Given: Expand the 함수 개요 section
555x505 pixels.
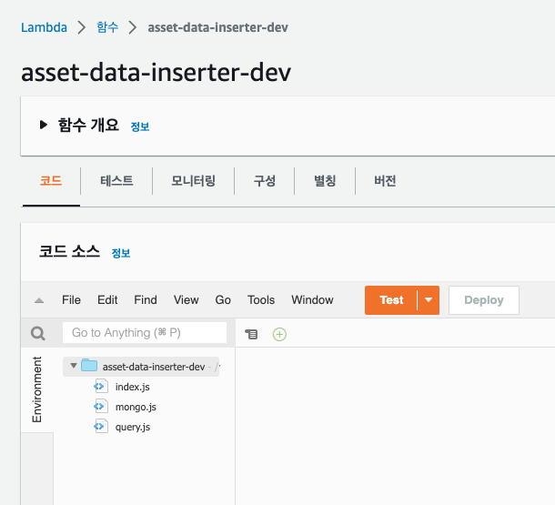Looking at the screenshot, I should click(x=44, y=126).
